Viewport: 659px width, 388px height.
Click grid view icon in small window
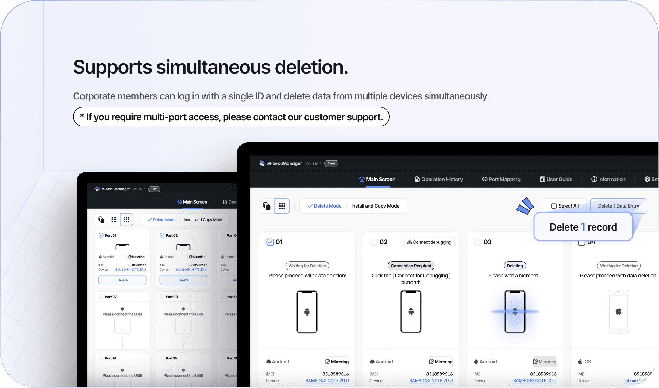pyautogui.click(x=126, y=219)
